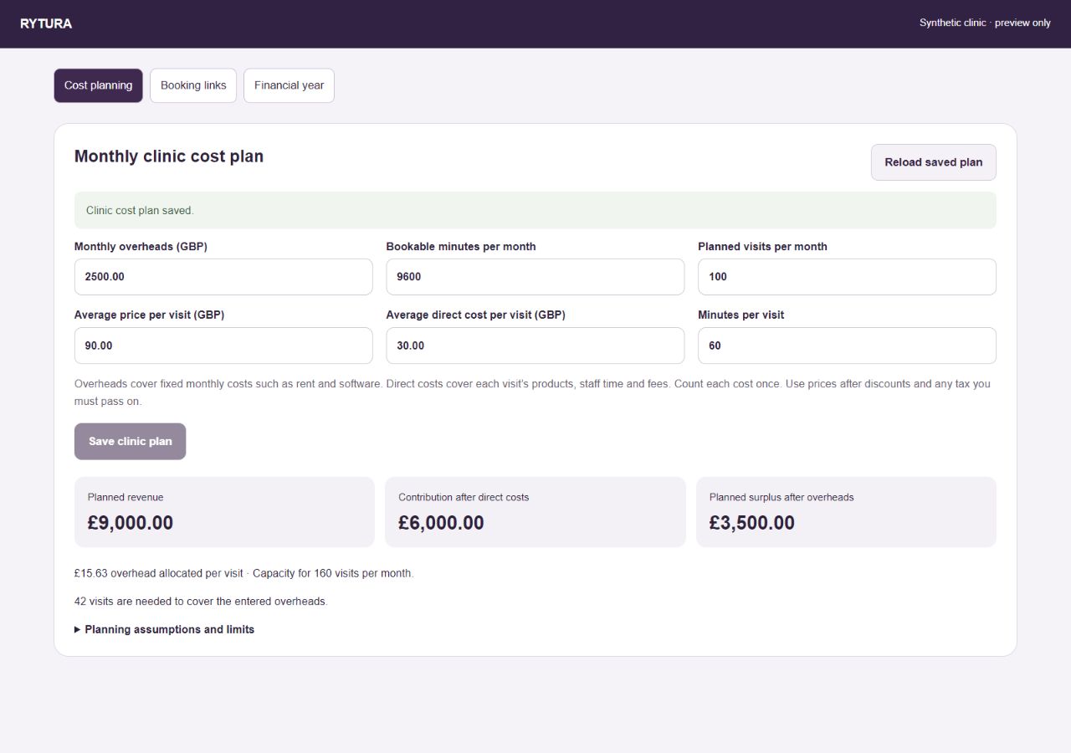The height and width of the screenshot is (753, 1071).
Task: Select the Planned revenue £9,000.00 value
Action: coord(131,523)
